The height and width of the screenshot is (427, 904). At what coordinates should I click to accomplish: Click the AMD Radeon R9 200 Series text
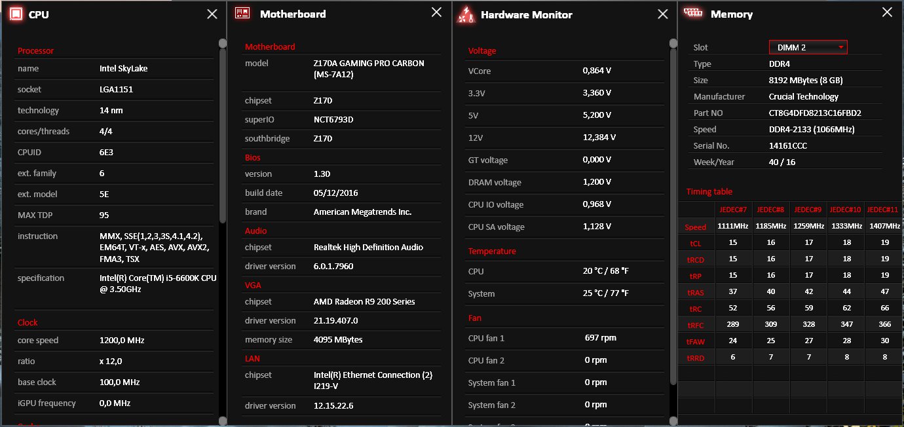coord(364,302)
